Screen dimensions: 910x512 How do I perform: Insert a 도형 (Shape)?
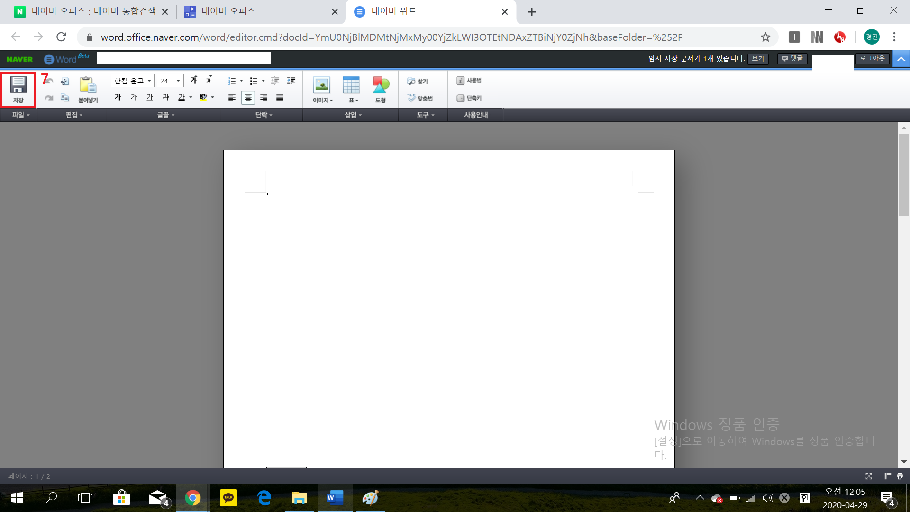tap(381, 89)
